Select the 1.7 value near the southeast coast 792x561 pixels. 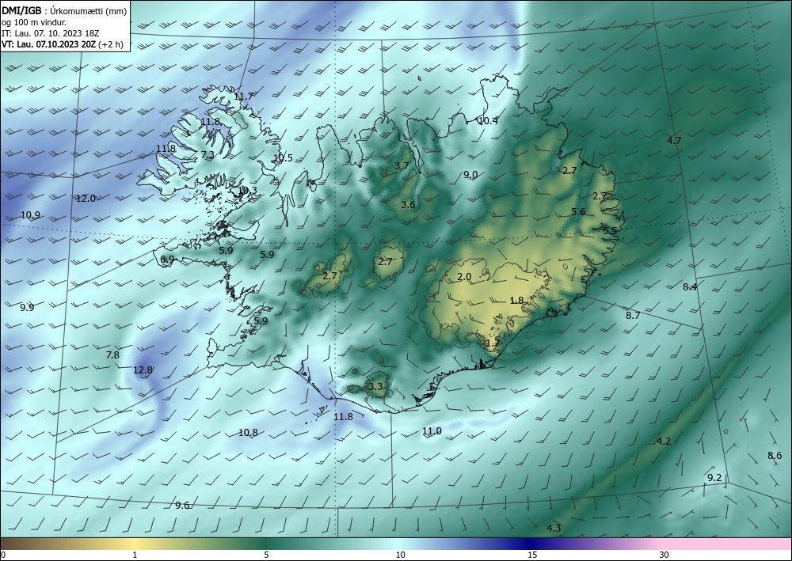click(x=493, y=343)
